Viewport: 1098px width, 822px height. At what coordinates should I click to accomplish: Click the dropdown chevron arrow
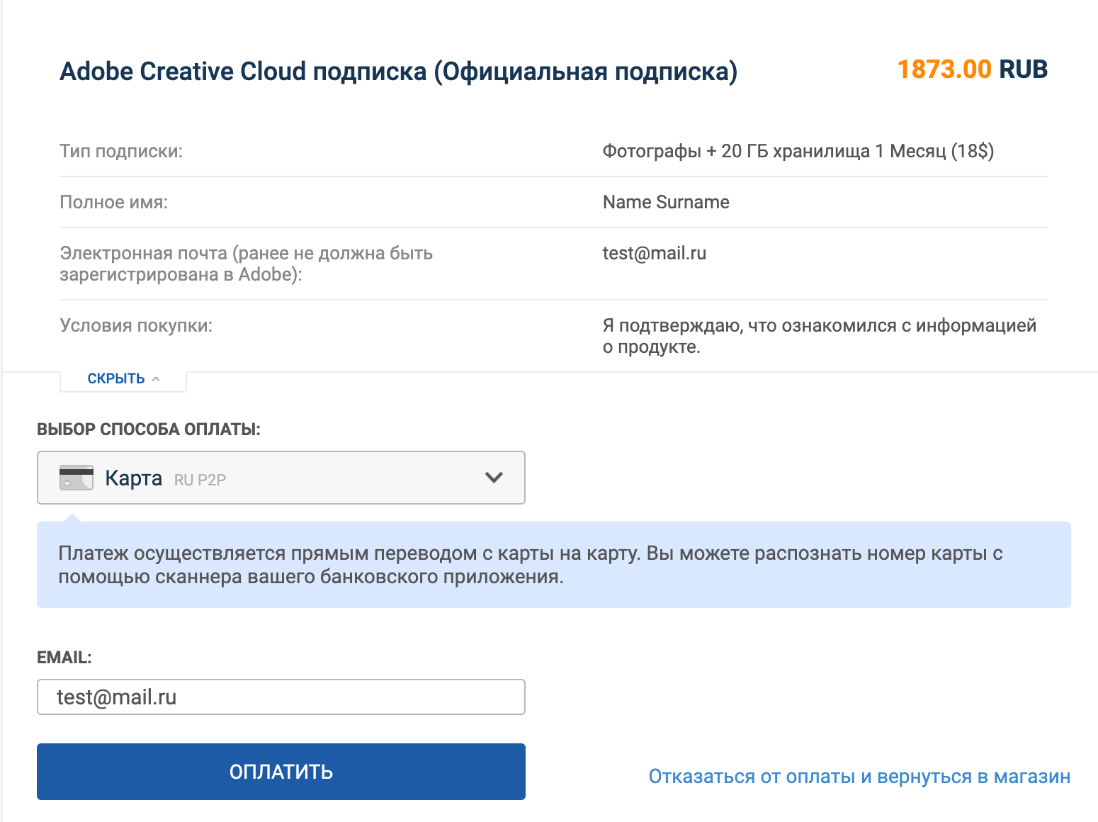coord(494,478)
